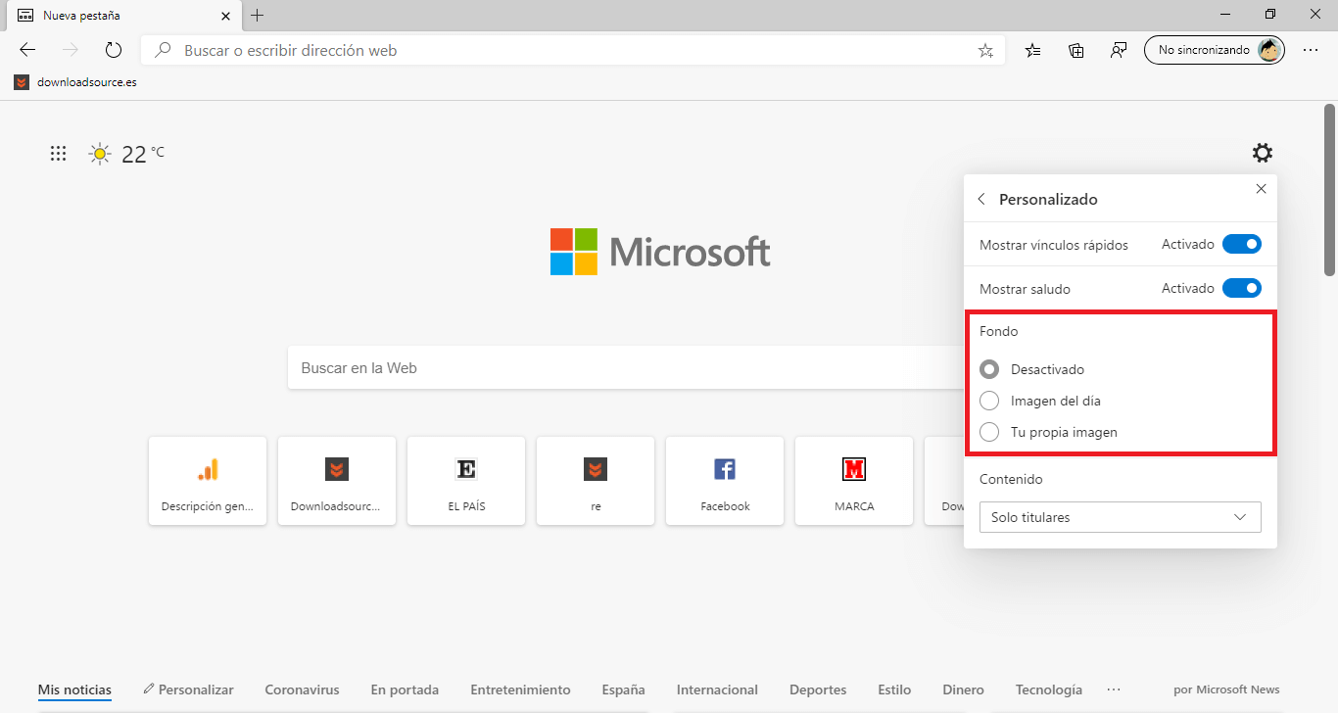Switch to Mis noticias tab
1338x713 pixels.
coord(74,689)
